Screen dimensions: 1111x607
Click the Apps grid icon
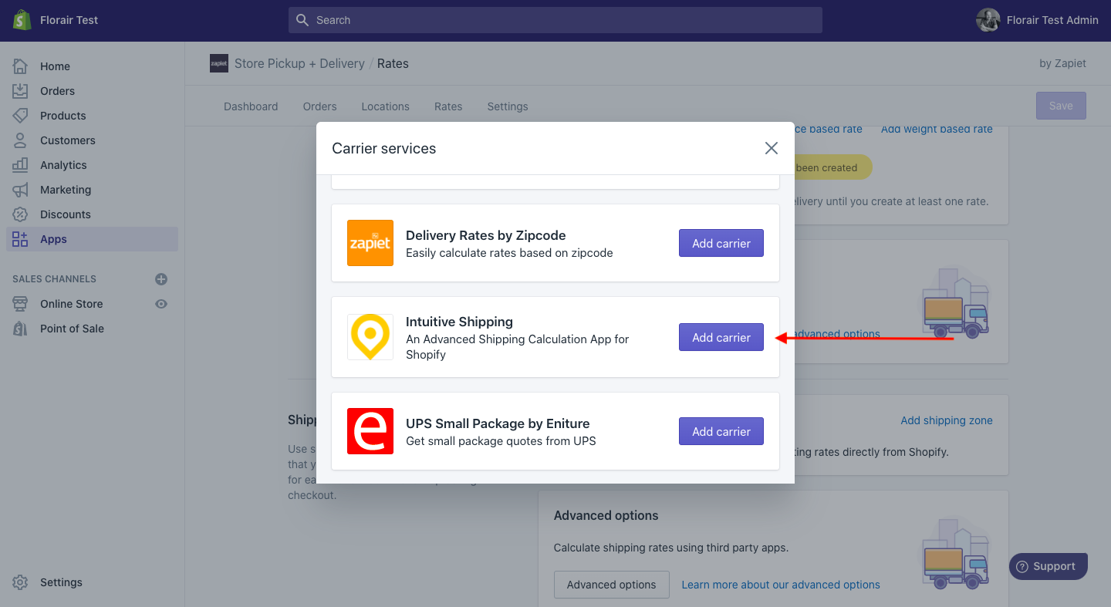pos(20,239)
